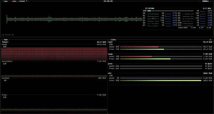Click root disk 93.9 GiB total
Viewport: 214px width, 114px height.
tap(208, 42)
